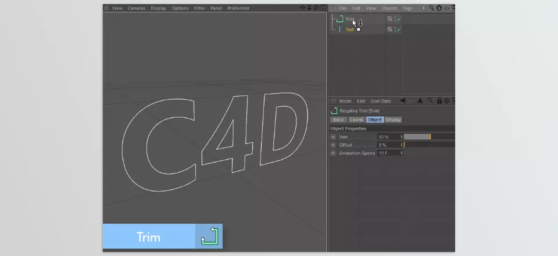This screenshot has width=558, height=256.
Task: Open the Objects menu
Action: tap(389, 8)
